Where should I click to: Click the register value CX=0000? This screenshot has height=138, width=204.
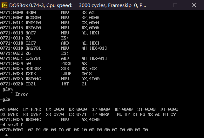click(x=55, y=109)
